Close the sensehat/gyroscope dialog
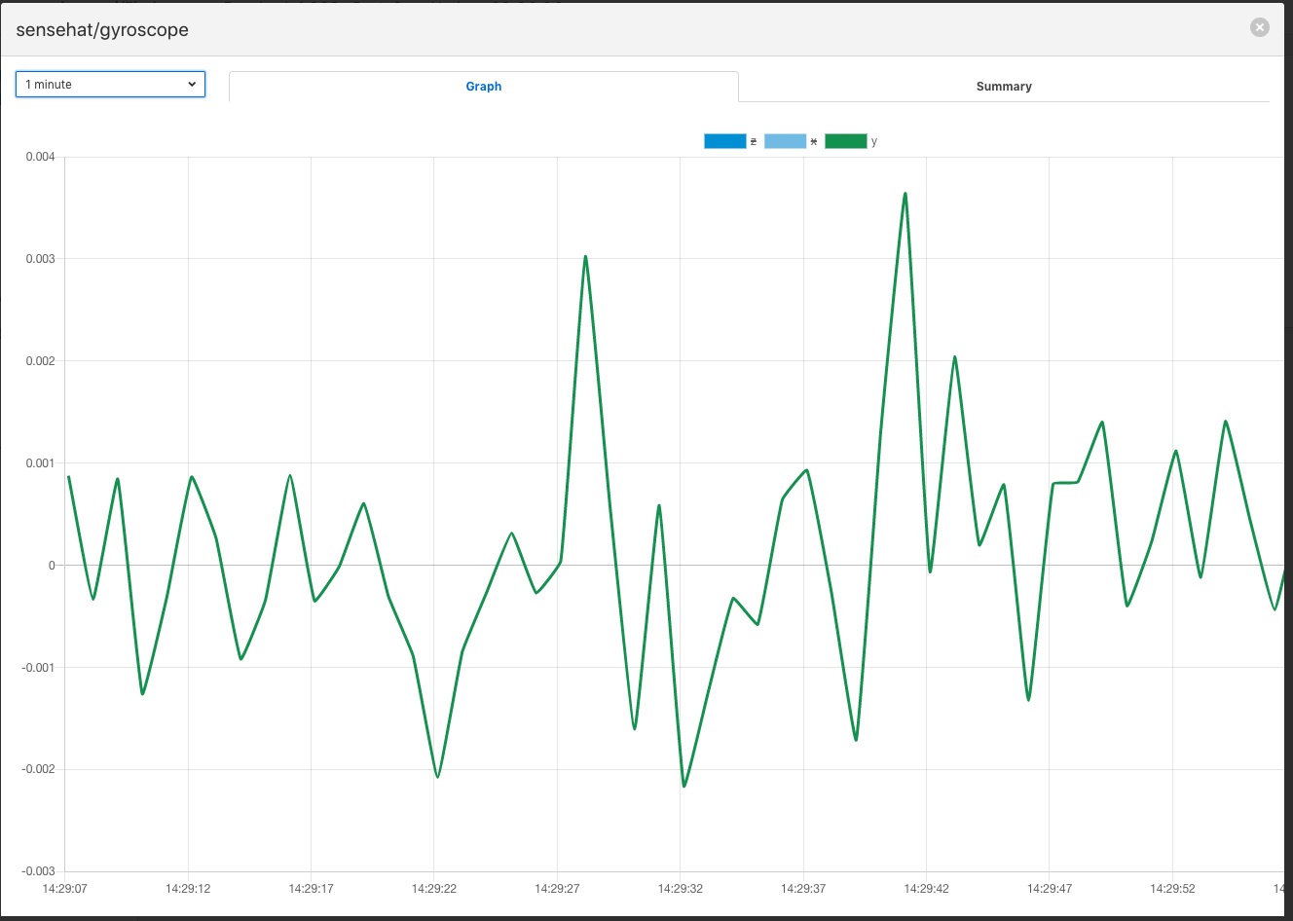The width and height of the screenshot is (1293, 921). pyautogui.click(x=1259, y=27)
